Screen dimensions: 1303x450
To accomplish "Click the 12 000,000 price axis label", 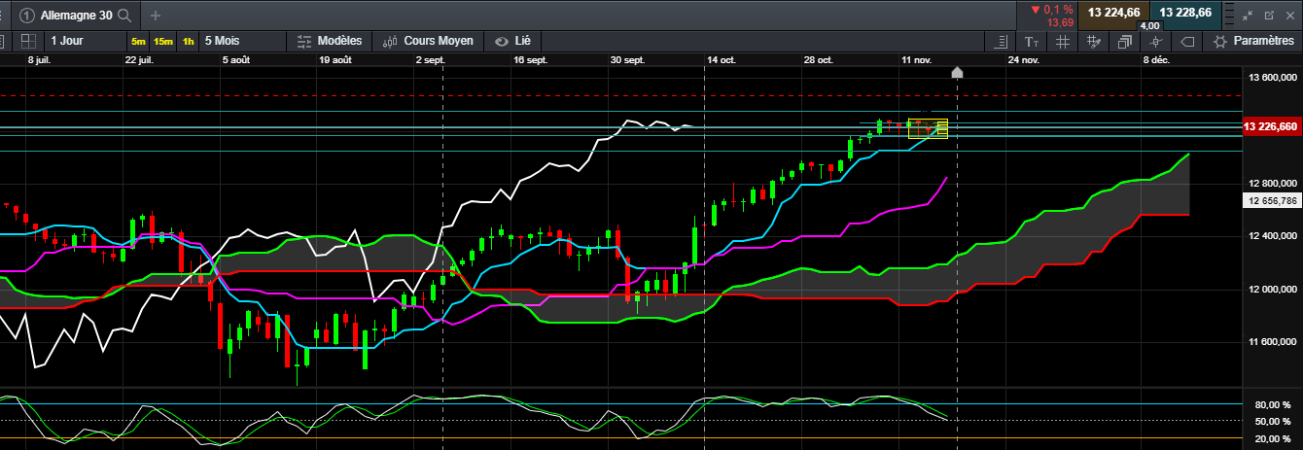I will [x=1273, y=289].
